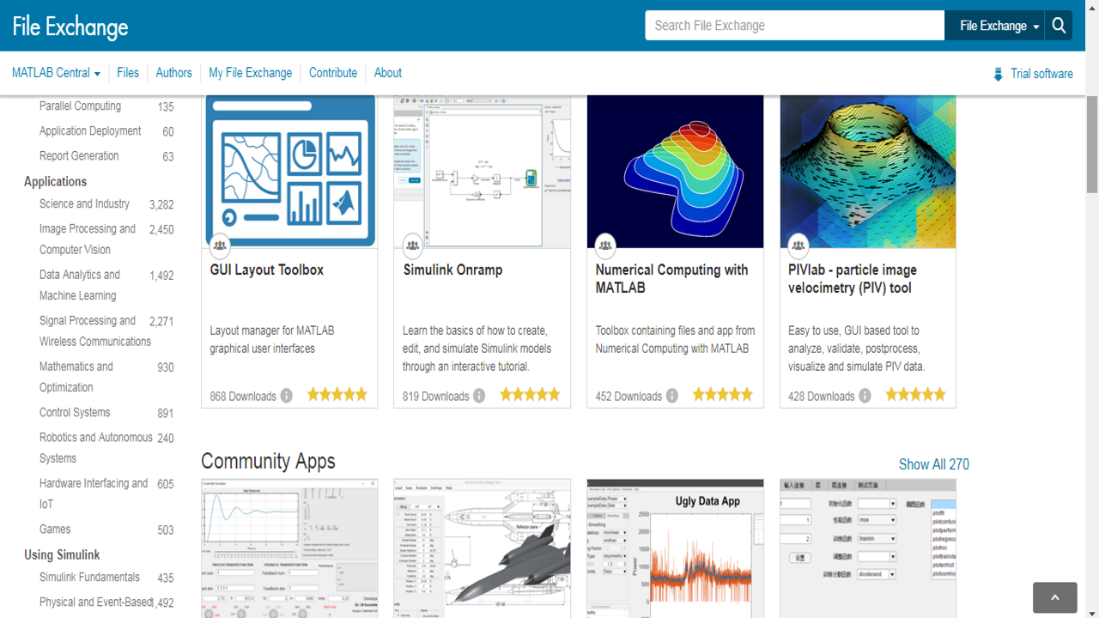
Task: Click in the Search File Exchange field
Action: [795, 26]
